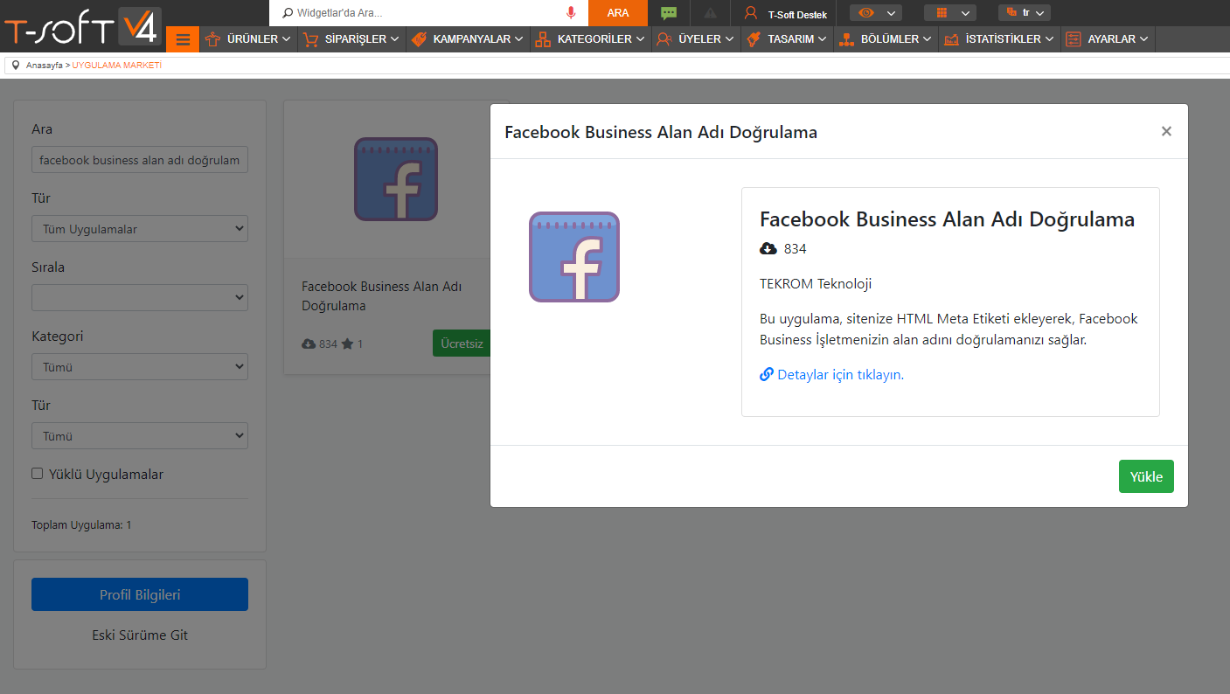Open the Kategori dropdown
Screen dimensions: 1230x694
[x=140, y=367]
